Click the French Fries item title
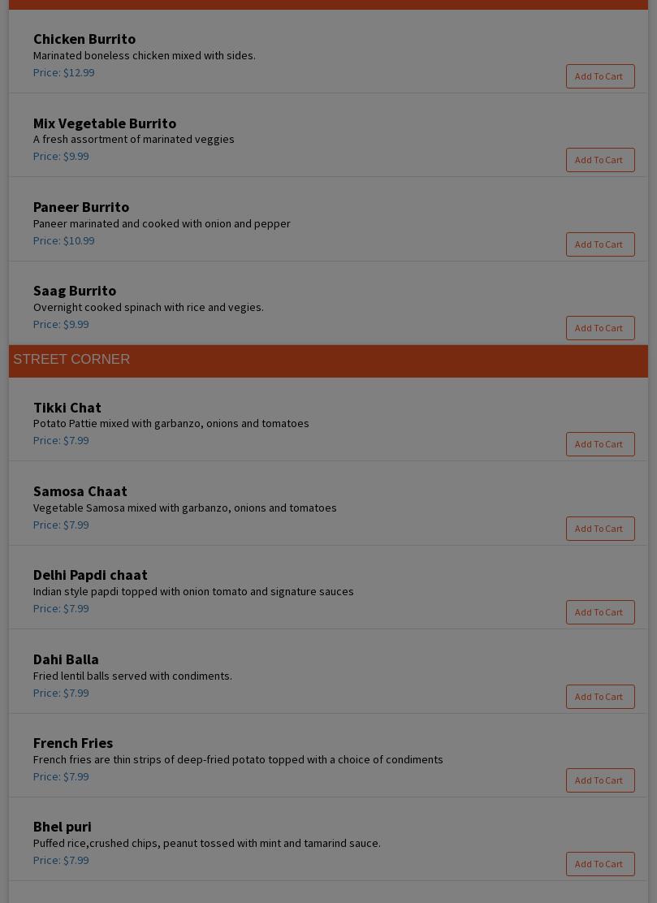The width and height of the screenshot is (657, 903). [x=73, y=743]
